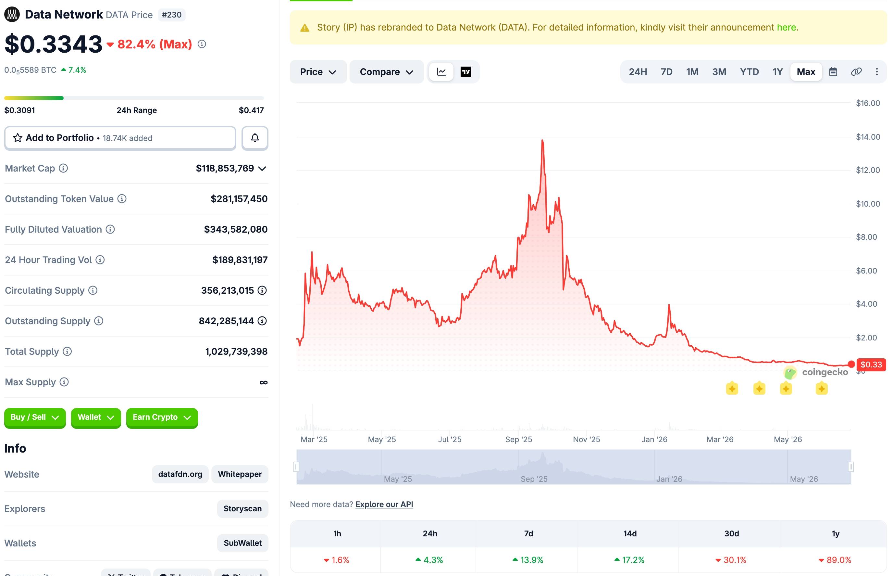The height and width of the screenshot is (576, 893).
Task: Click the 1h value 1.6%
Action: 337,560
